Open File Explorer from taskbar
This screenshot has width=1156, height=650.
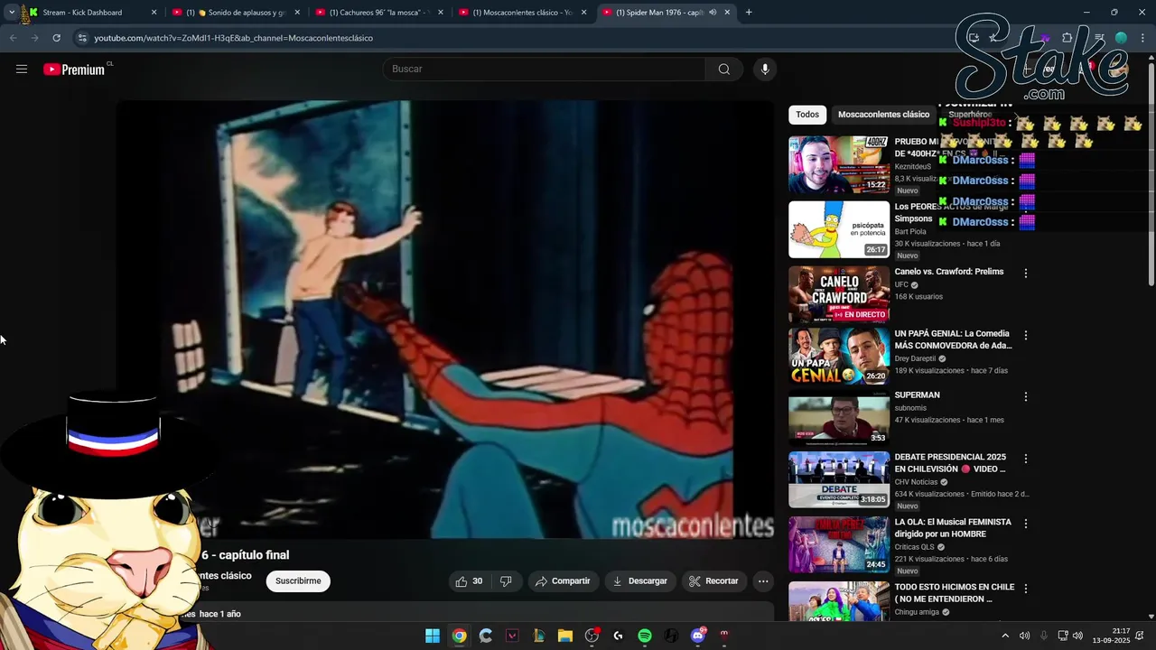565,636
